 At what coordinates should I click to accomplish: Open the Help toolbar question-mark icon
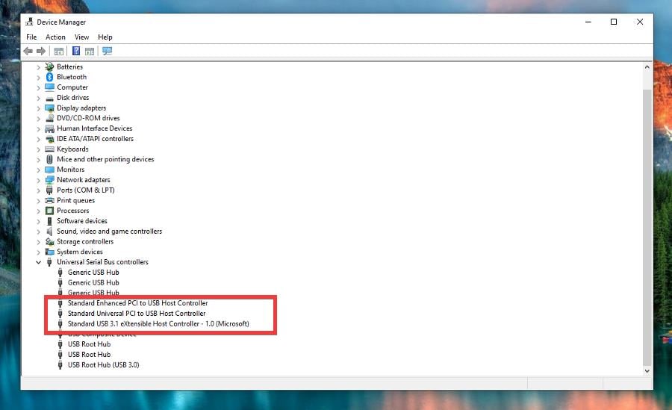[x=76, y=51]
